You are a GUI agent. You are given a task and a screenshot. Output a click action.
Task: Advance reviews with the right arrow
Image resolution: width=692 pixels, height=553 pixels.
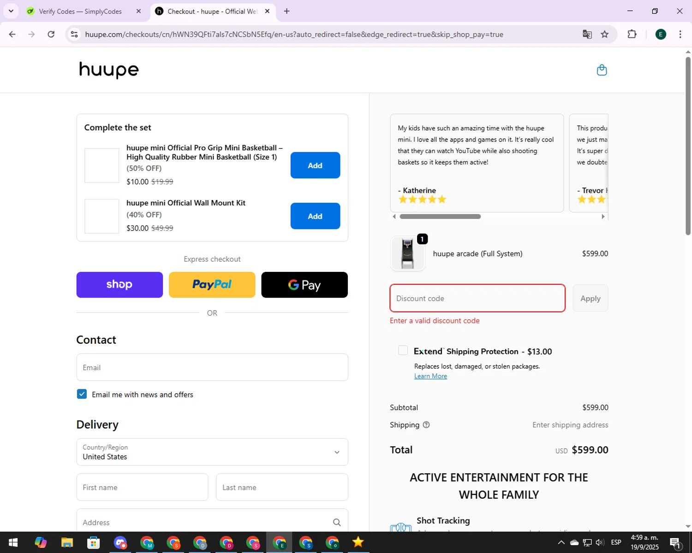pos(603,217)
